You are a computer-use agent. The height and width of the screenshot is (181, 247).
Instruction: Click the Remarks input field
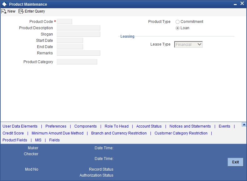click(x=78, y=53)
